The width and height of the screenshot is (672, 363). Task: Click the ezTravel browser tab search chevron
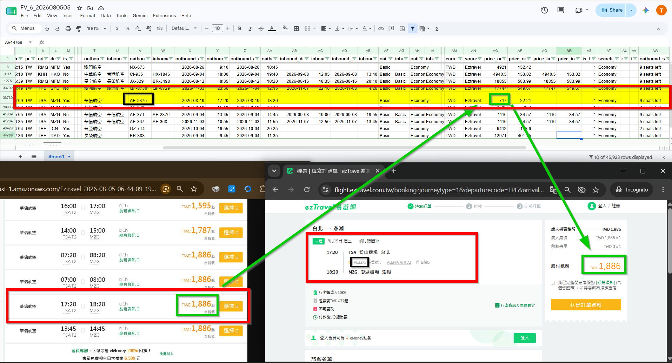(274, 171)
